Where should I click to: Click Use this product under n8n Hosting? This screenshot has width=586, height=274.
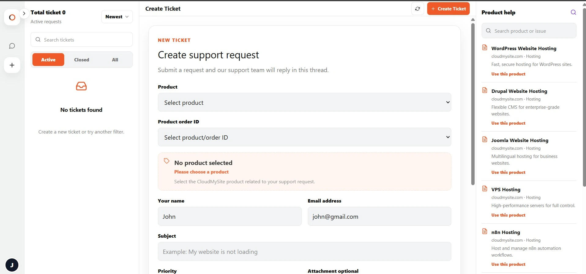[x=508, y=264]
